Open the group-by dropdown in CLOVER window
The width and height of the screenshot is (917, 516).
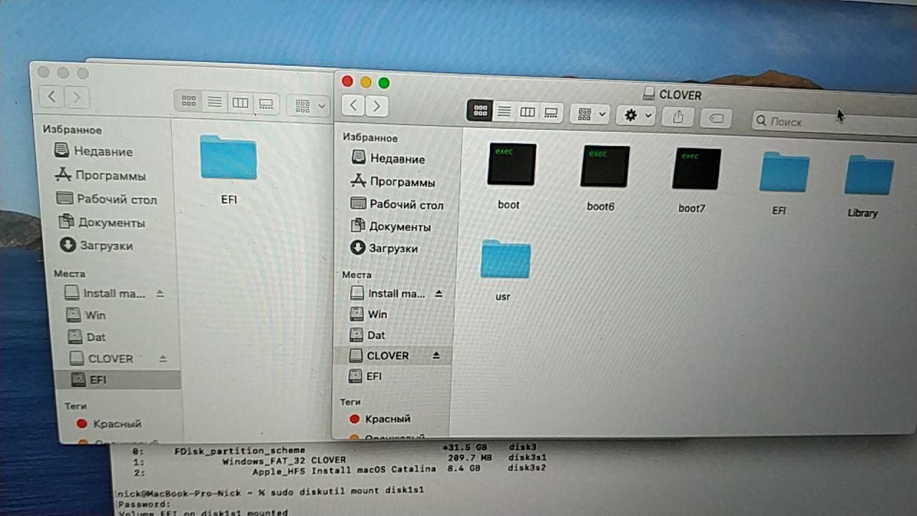[x=590, y=114]
